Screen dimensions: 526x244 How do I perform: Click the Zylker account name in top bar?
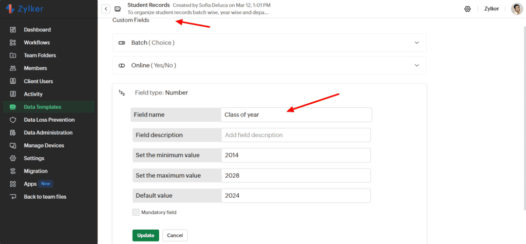point(492,9)
